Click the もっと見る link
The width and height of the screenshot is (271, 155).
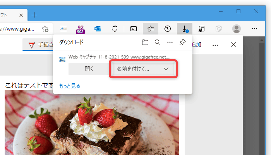pos(70,86)
